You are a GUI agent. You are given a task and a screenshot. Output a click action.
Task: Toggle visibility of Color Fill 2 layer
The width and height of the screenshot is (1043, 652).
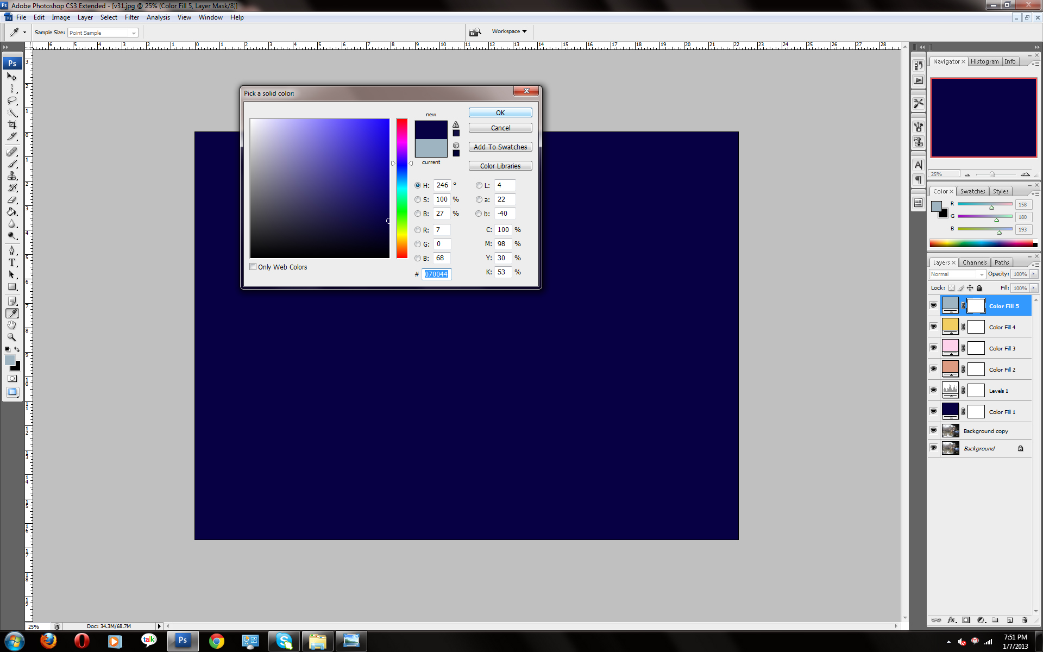(933, 369)
